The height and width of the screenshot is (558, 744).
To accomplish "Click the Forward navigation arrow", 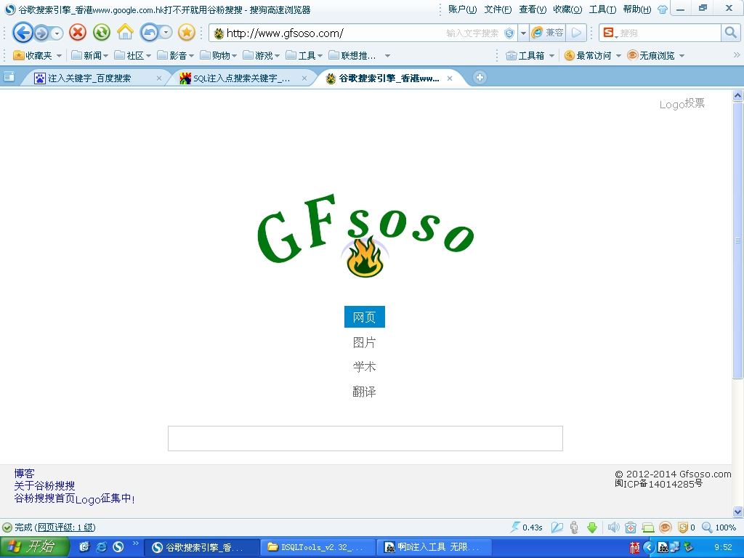I will click(x=41, y=33).
